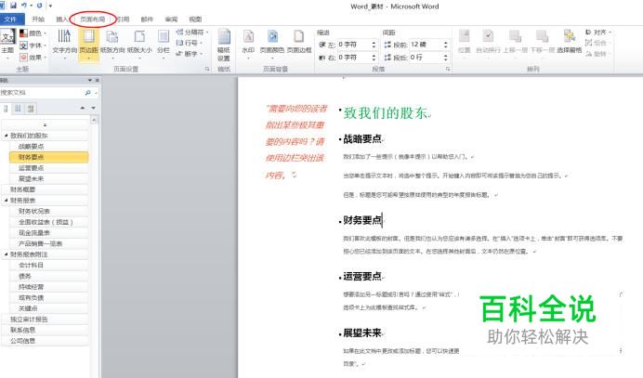The width and height of the screenshot is (643, 378).
Task: Switch to the 视图 (View) tab
Action: pos(195,20)
